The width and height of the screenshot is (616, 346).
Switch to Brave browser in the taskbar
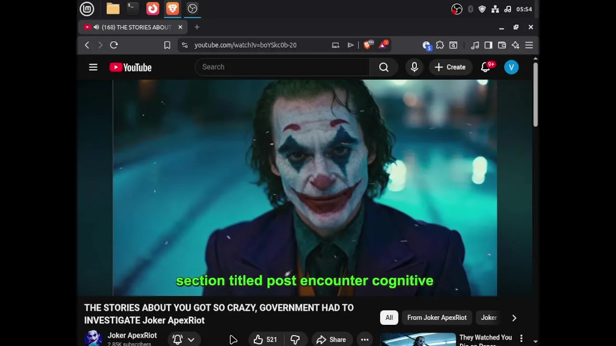point(172,9)
